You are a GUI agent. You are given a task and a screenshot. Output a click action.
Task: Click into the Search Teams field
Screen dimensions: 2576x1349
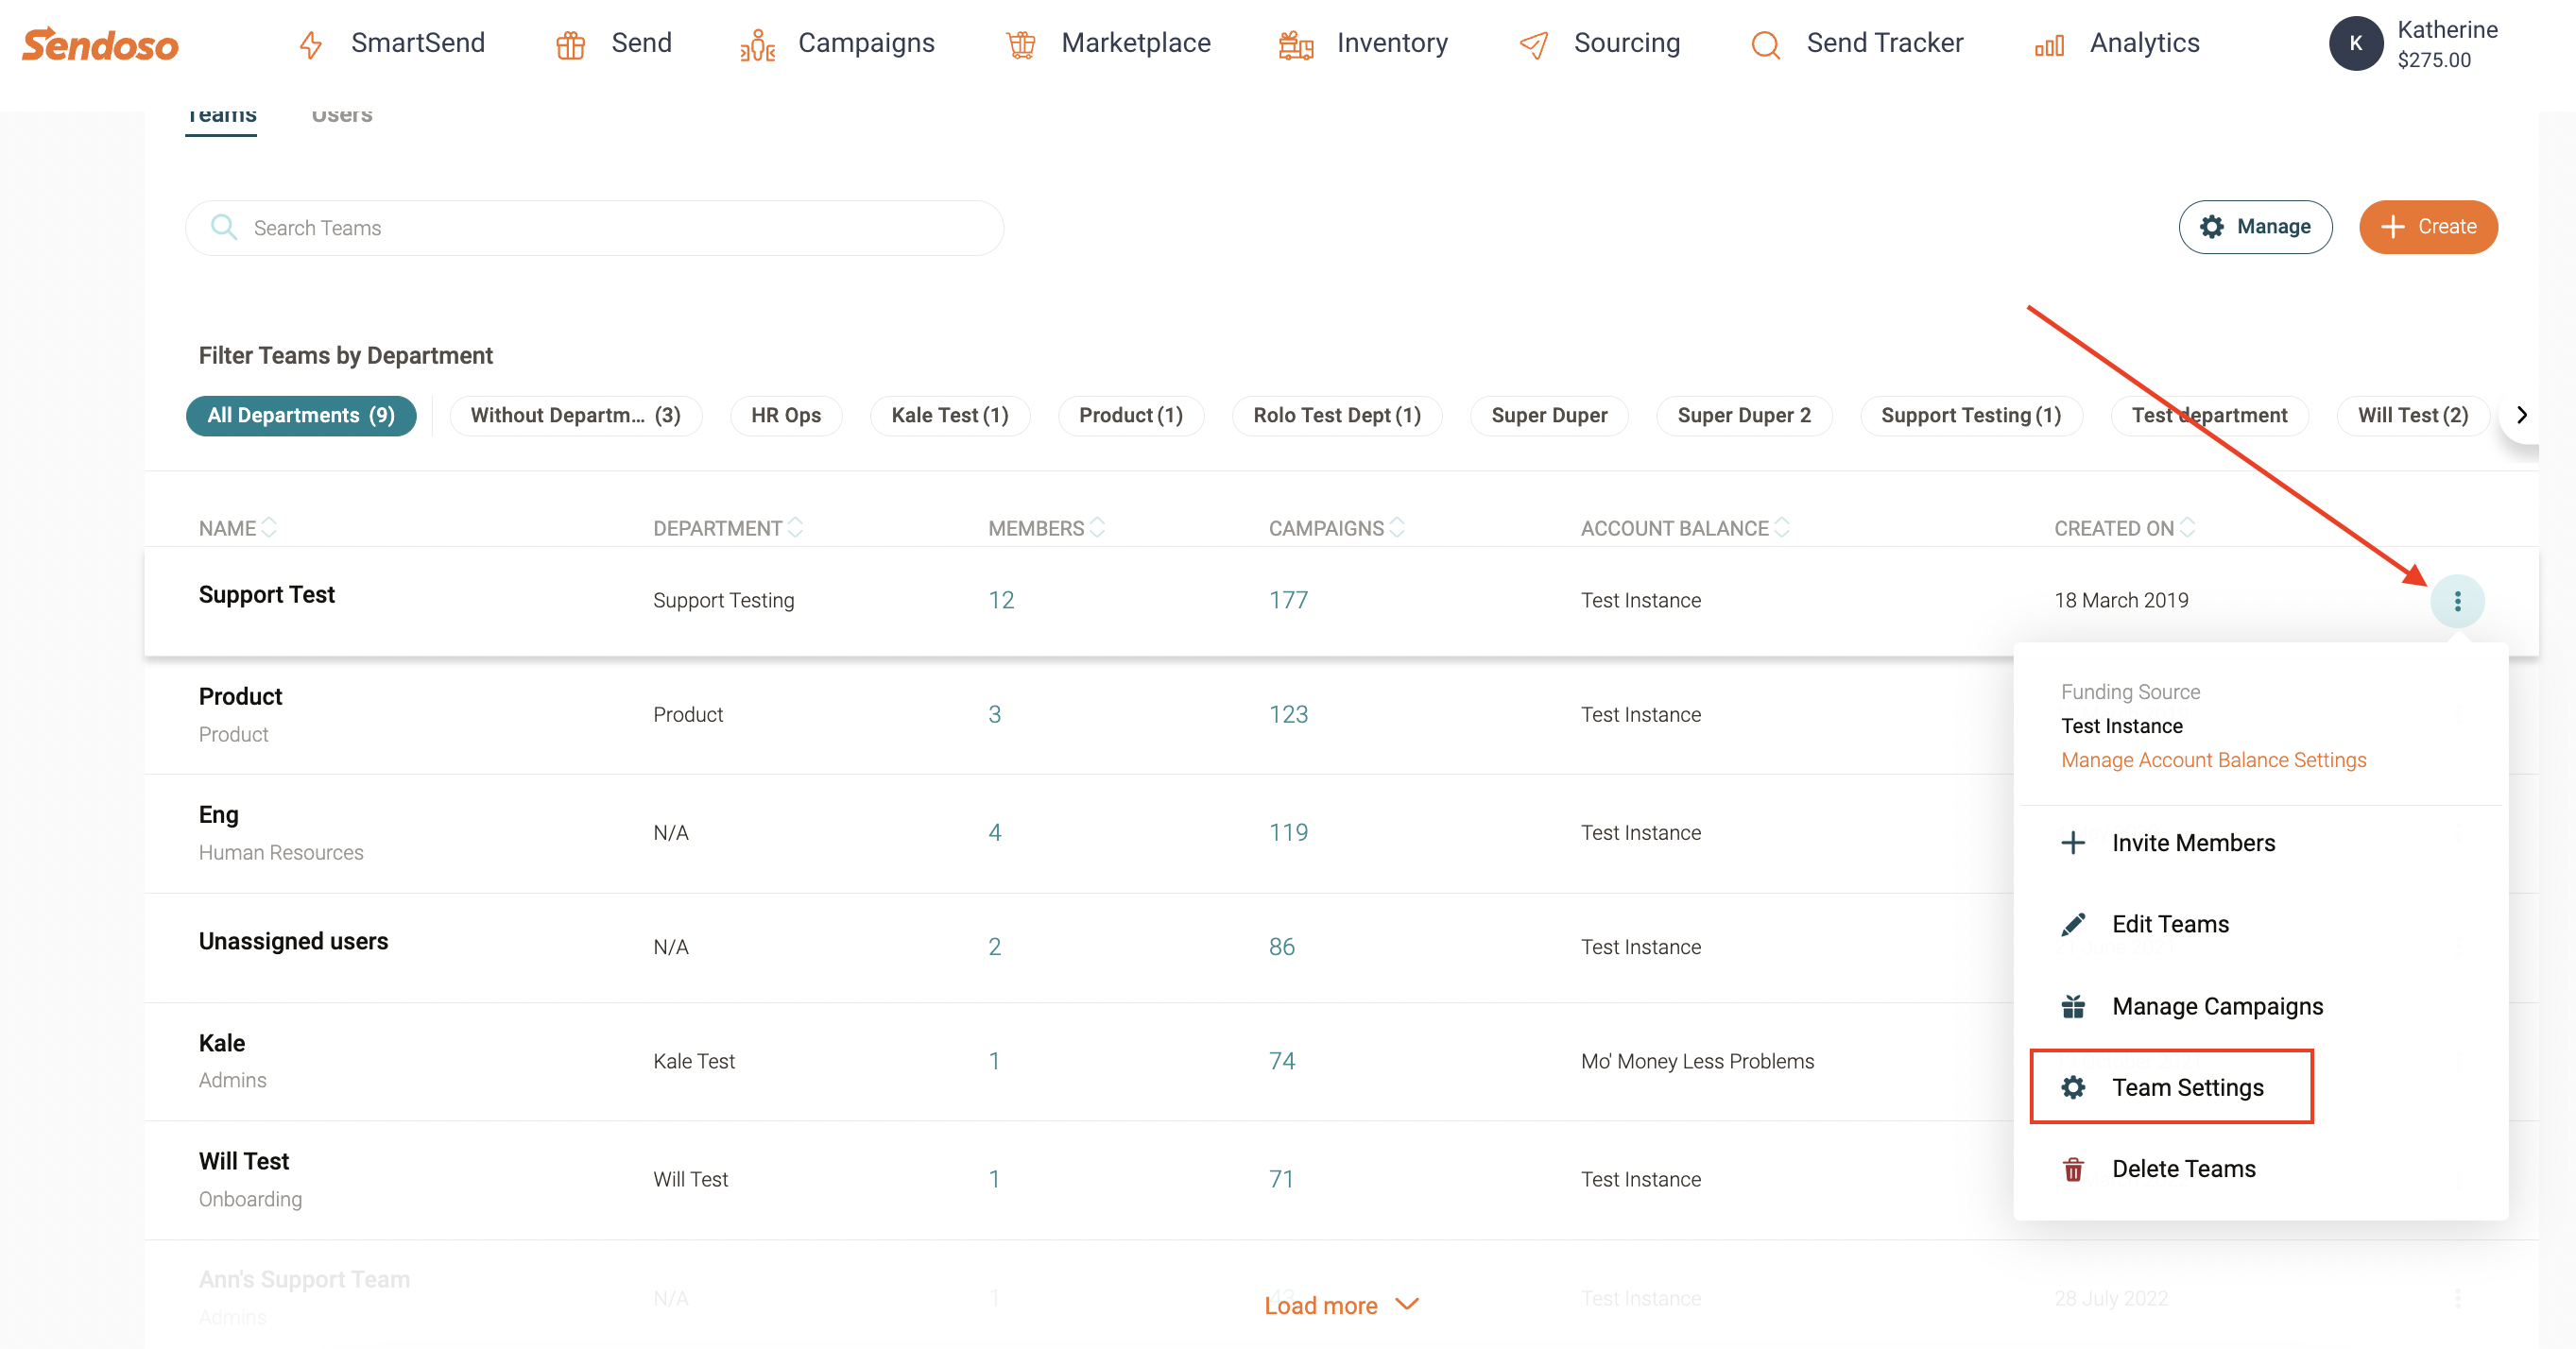pyautogui.click(x=595, y=228)
